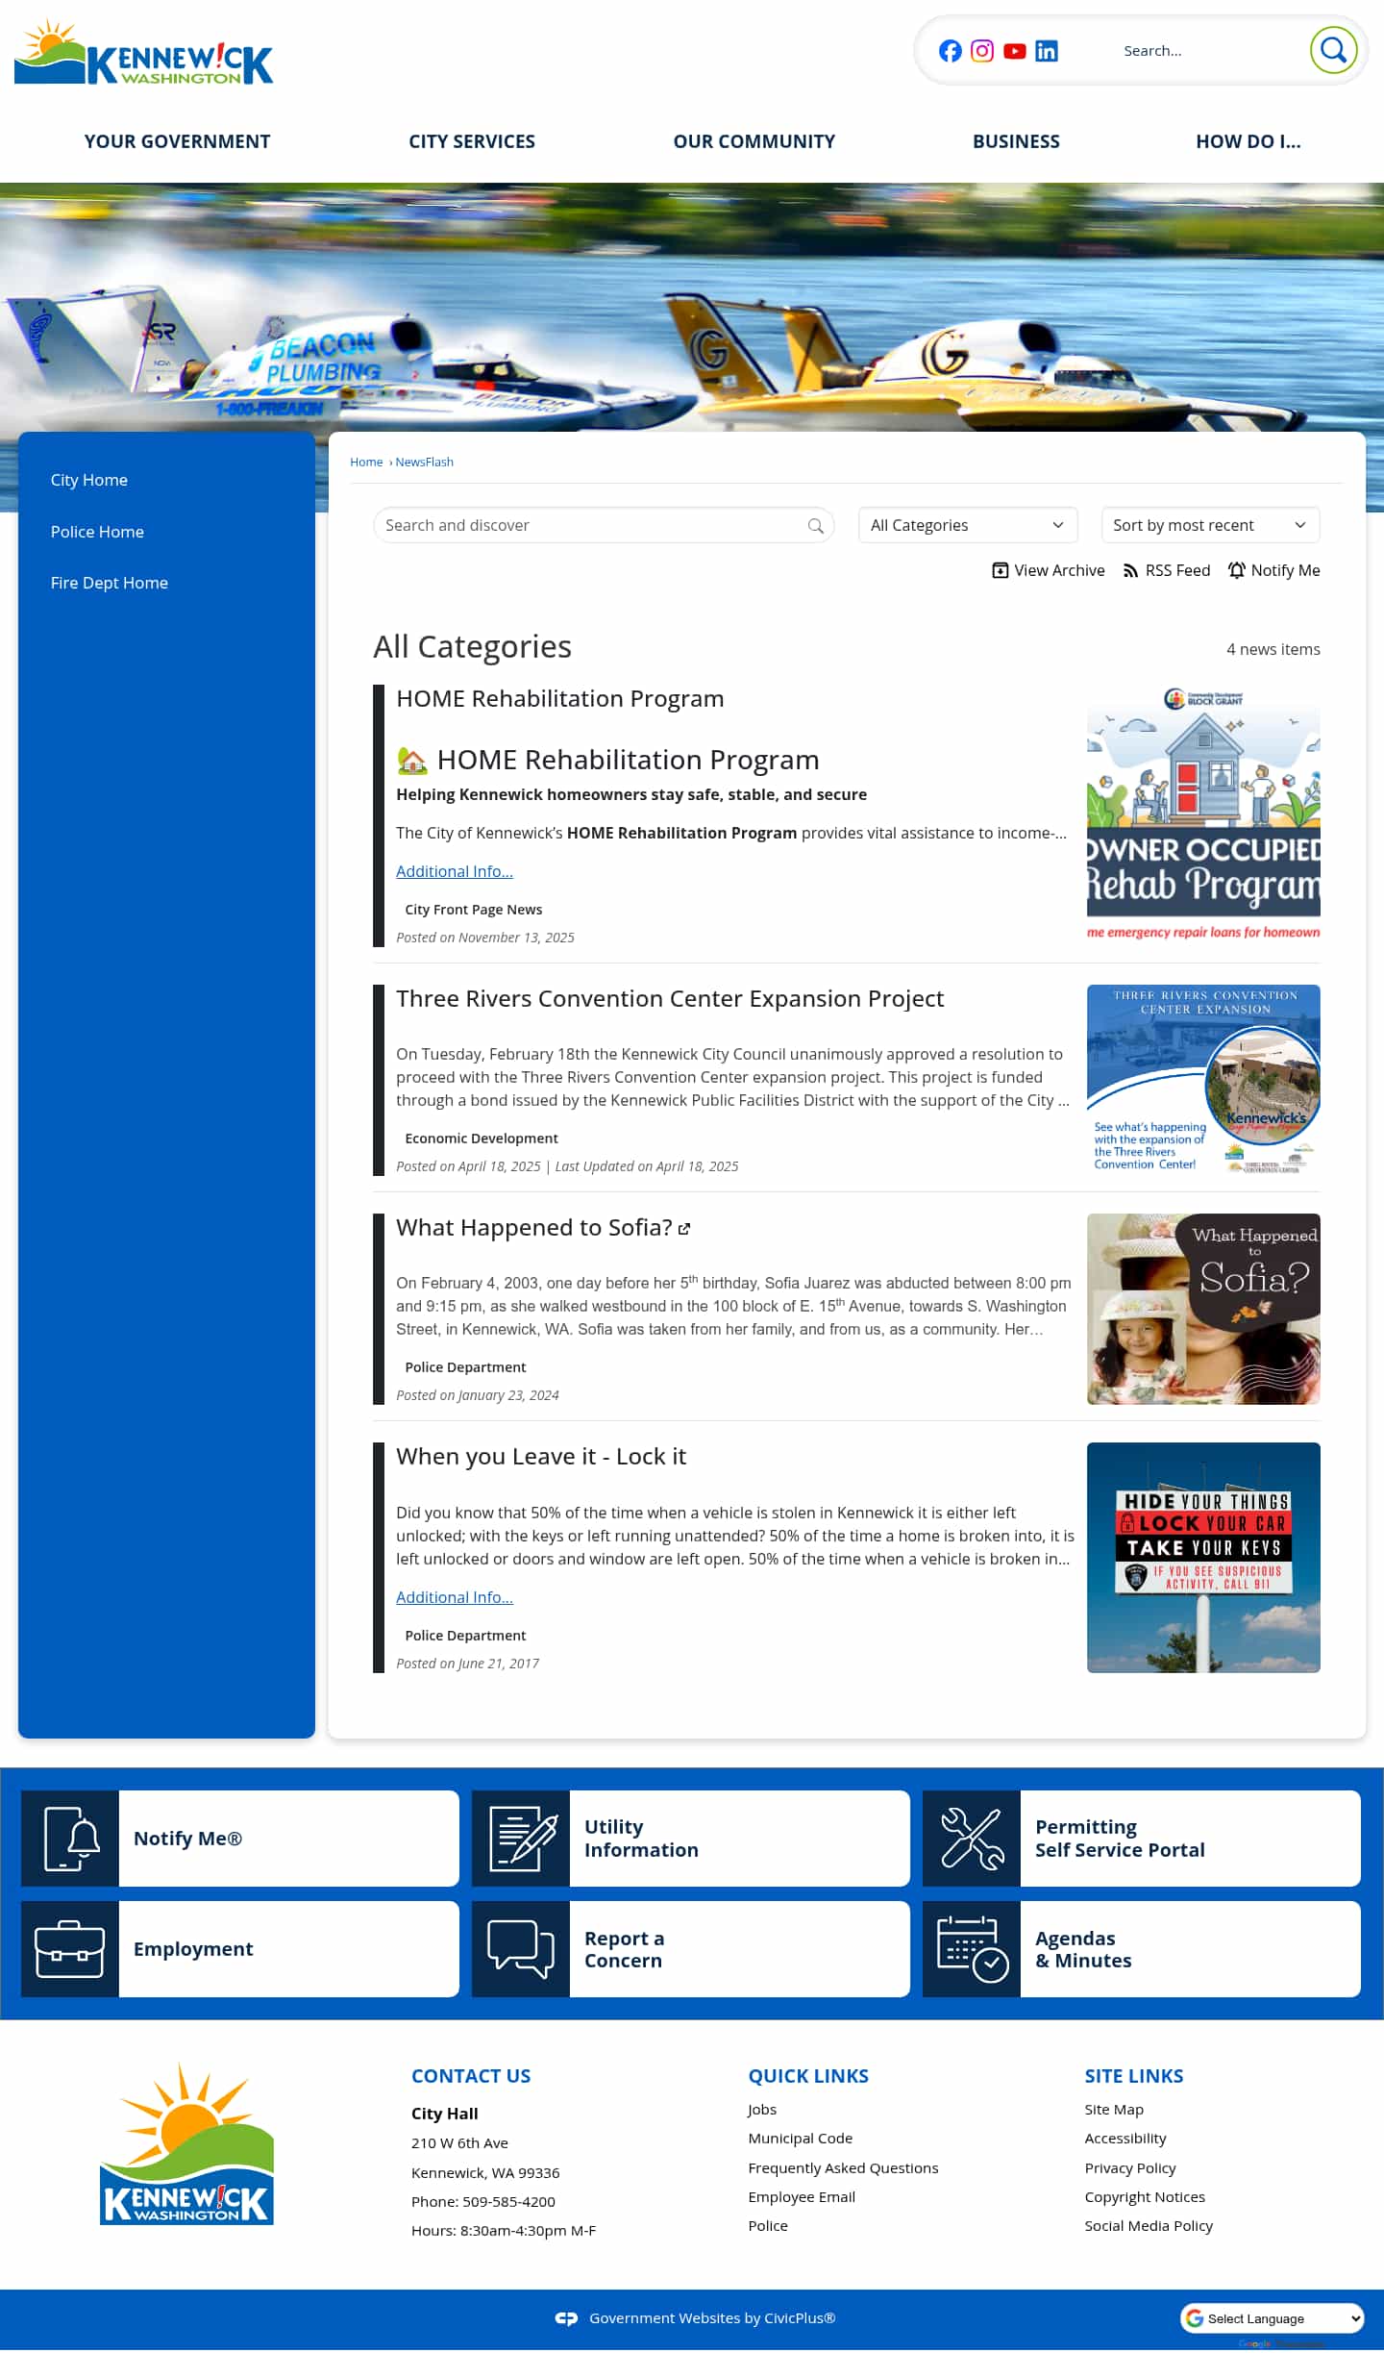Open the All Categories dropdown

point(967,526)
